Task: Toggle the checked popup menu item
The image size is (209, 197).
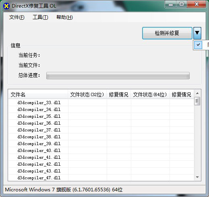Action: 201,45
